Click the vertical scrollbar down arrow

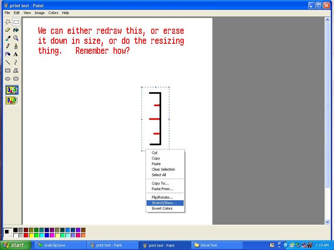click(327, 222)
